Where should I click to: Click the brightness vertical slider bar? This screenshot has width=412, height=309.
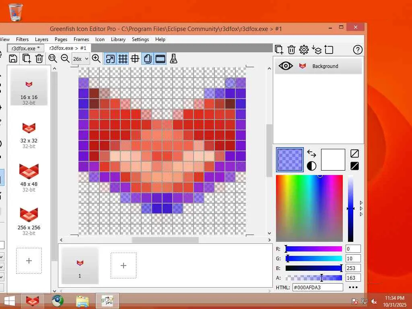pos(350,208)
